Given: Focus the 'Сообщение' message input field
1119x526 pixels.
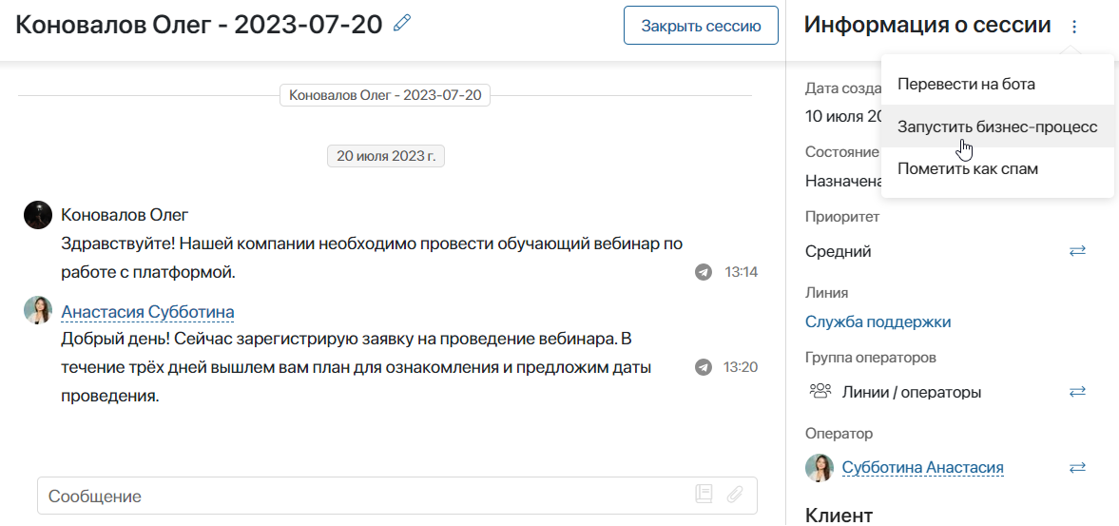Looking at the screenshot, I should (x=361, y=496).
